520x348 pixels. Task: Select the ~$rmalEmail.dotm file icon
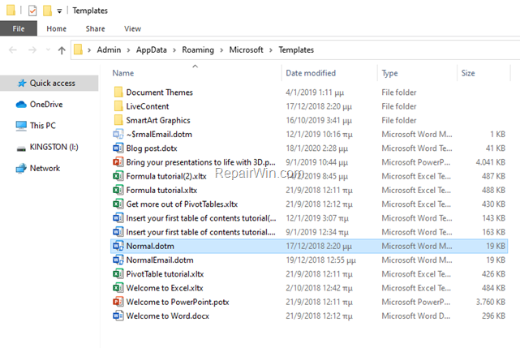(x=118, y=134)
